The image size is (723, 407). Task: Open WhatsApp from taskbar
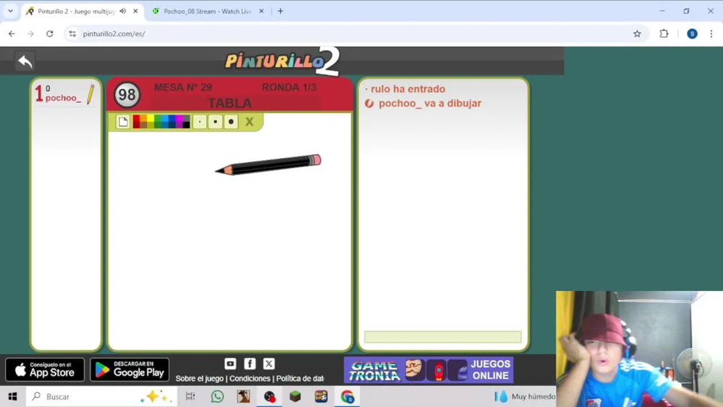217,397
